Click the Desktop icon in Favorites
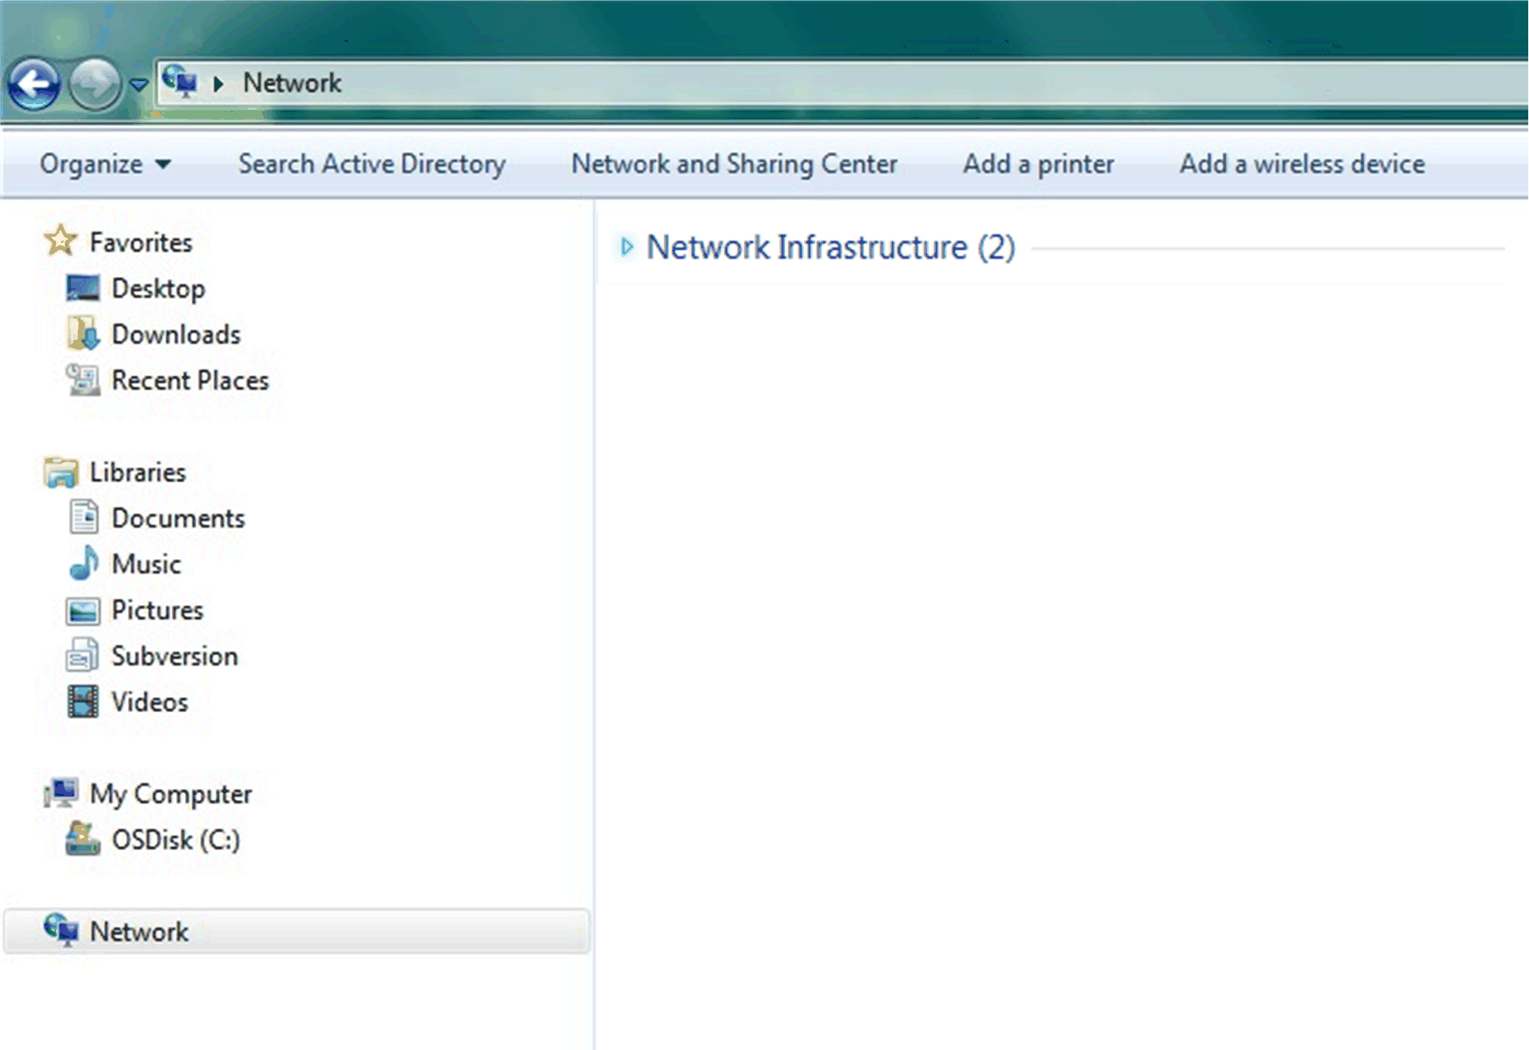1529x1050 pixels. (x=83, y=288)
